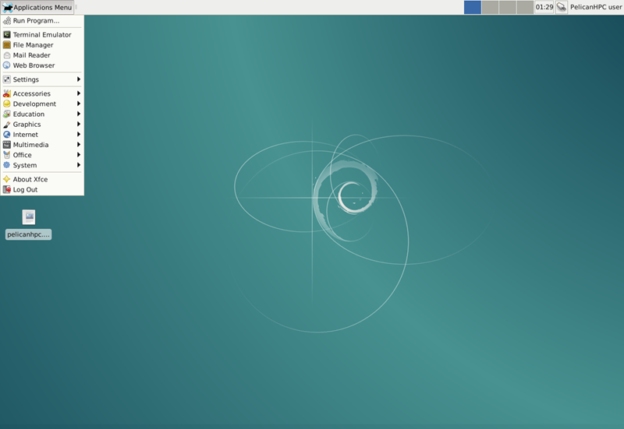
Task: Expand the Multimedia submenu arrow
Action: [79, 145]
